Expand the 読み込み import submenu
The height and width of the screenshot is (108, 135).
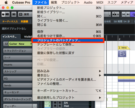coord(68,71)
